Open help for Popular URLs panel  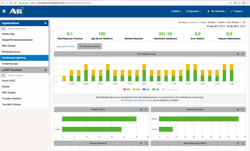(x=141, y=110)
